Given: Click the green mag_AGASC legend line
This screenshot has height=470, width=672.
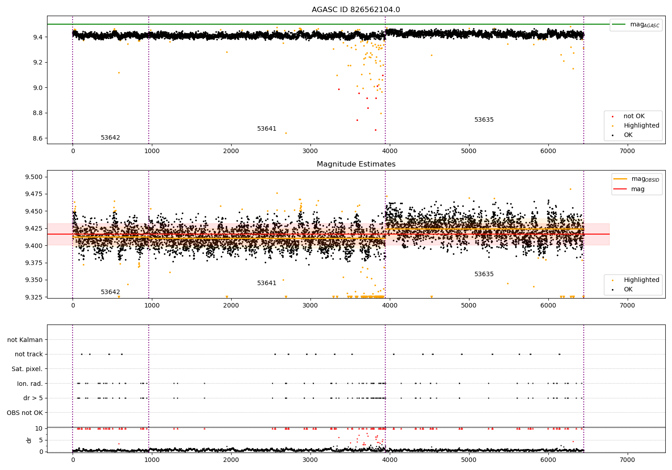Looking at the screenshot, I should 619,24.
